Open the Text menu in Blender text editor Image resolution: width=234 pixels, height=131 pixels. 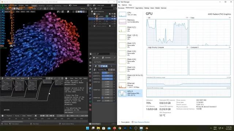point(76,78)
